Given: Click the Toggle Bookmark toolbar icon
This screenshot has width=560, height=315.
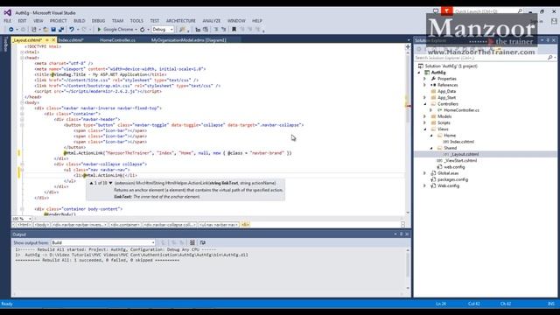Looking at the screenshot, I should tap(234, 30).
